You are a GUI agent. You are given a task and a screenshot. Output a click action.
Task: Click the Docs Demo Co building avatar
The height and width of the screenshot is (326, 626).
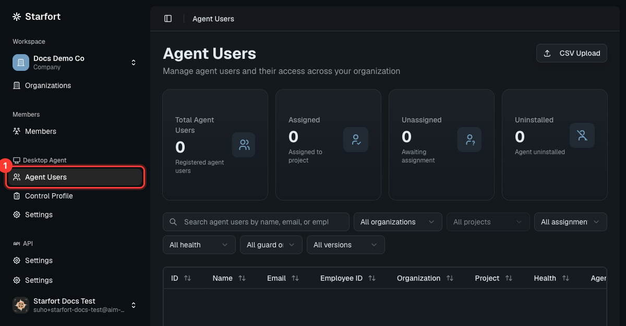point(21,62)
